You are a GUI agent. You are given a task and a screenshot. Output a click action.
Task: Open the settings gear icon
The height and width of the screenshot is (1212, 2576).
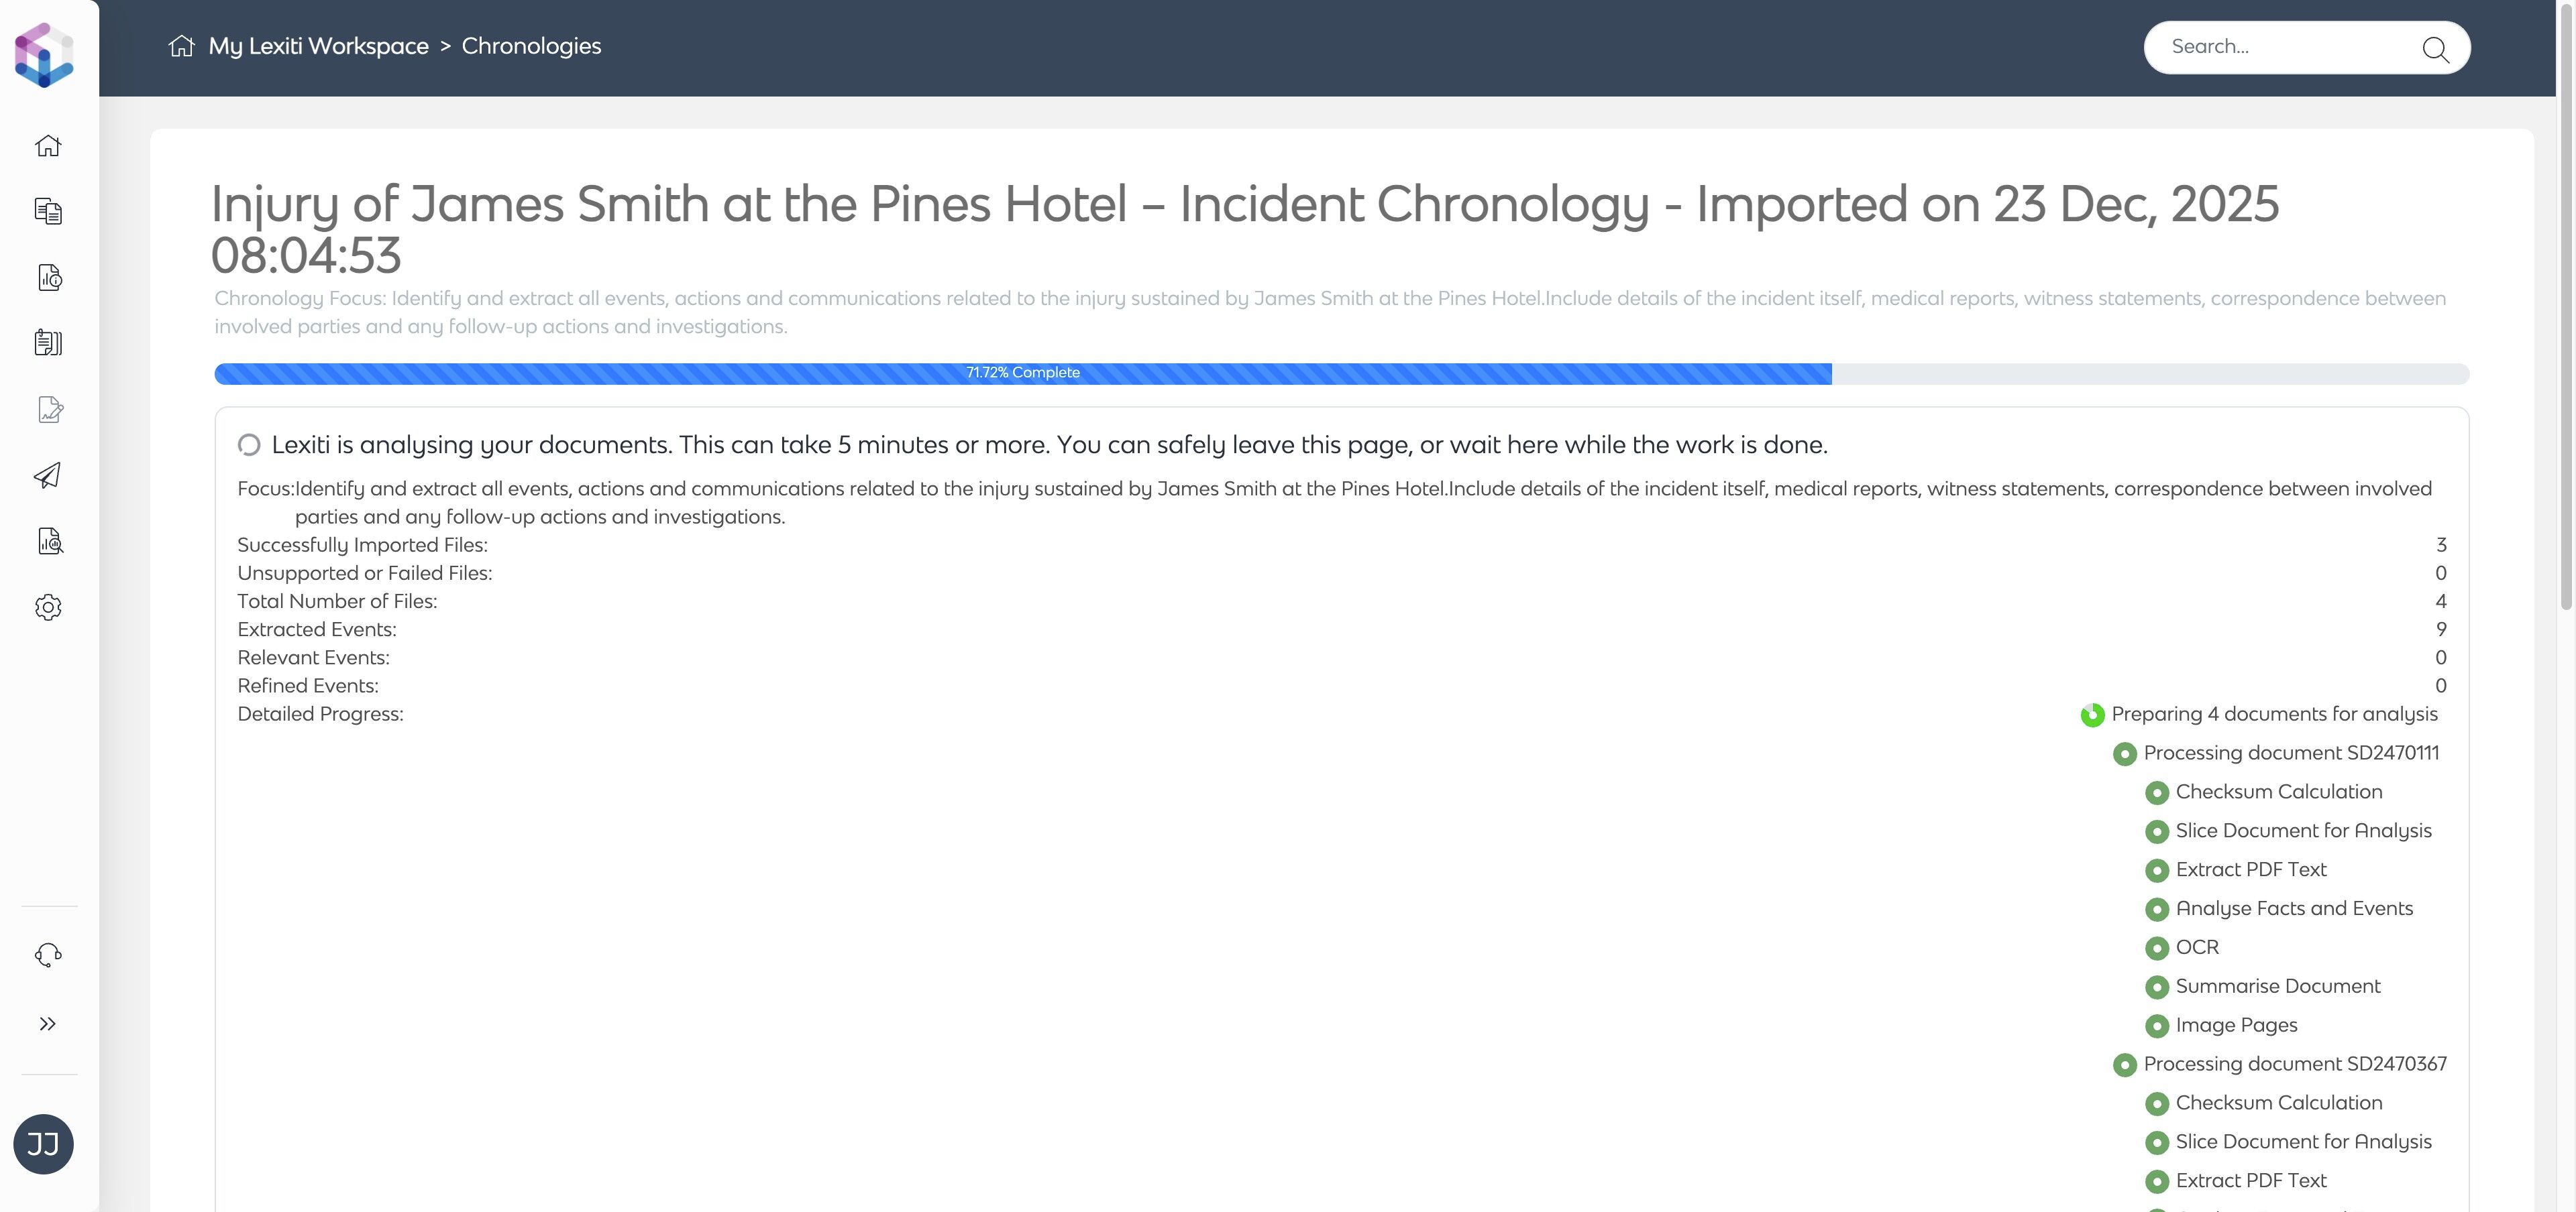tap(48, 607)
